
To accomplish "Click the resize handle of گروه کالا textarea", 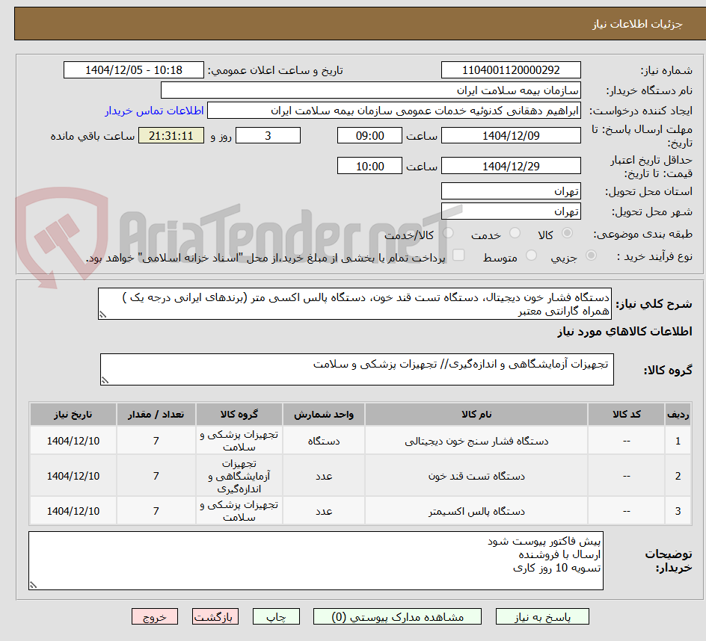I will (x=105, y=380).
